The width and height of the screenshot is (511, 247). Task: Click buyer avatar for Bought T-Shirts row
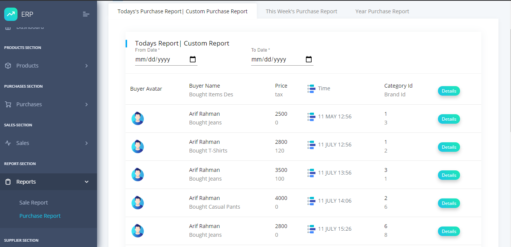coord(138,146)
